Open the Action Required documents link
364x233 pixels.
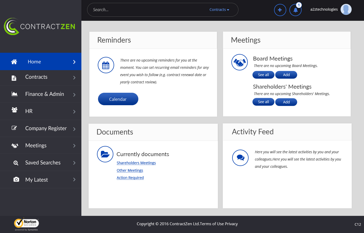click(130, 178)
